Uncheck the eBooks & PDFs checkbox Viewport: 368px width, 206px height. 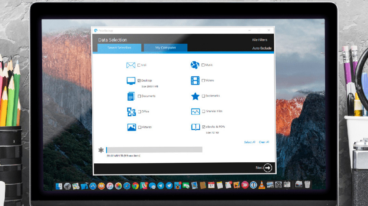tap(204, 127)
